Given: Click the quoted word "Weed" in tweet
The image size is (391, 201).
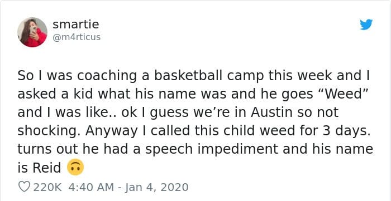Looking at the screenshot, I should (x=342, y=94).
